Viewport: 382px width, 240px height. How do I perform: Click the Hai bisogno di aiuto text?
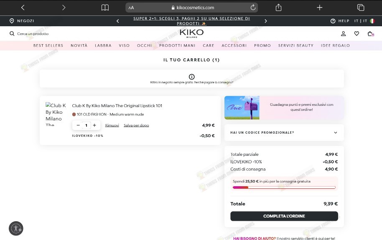(255, 238)
